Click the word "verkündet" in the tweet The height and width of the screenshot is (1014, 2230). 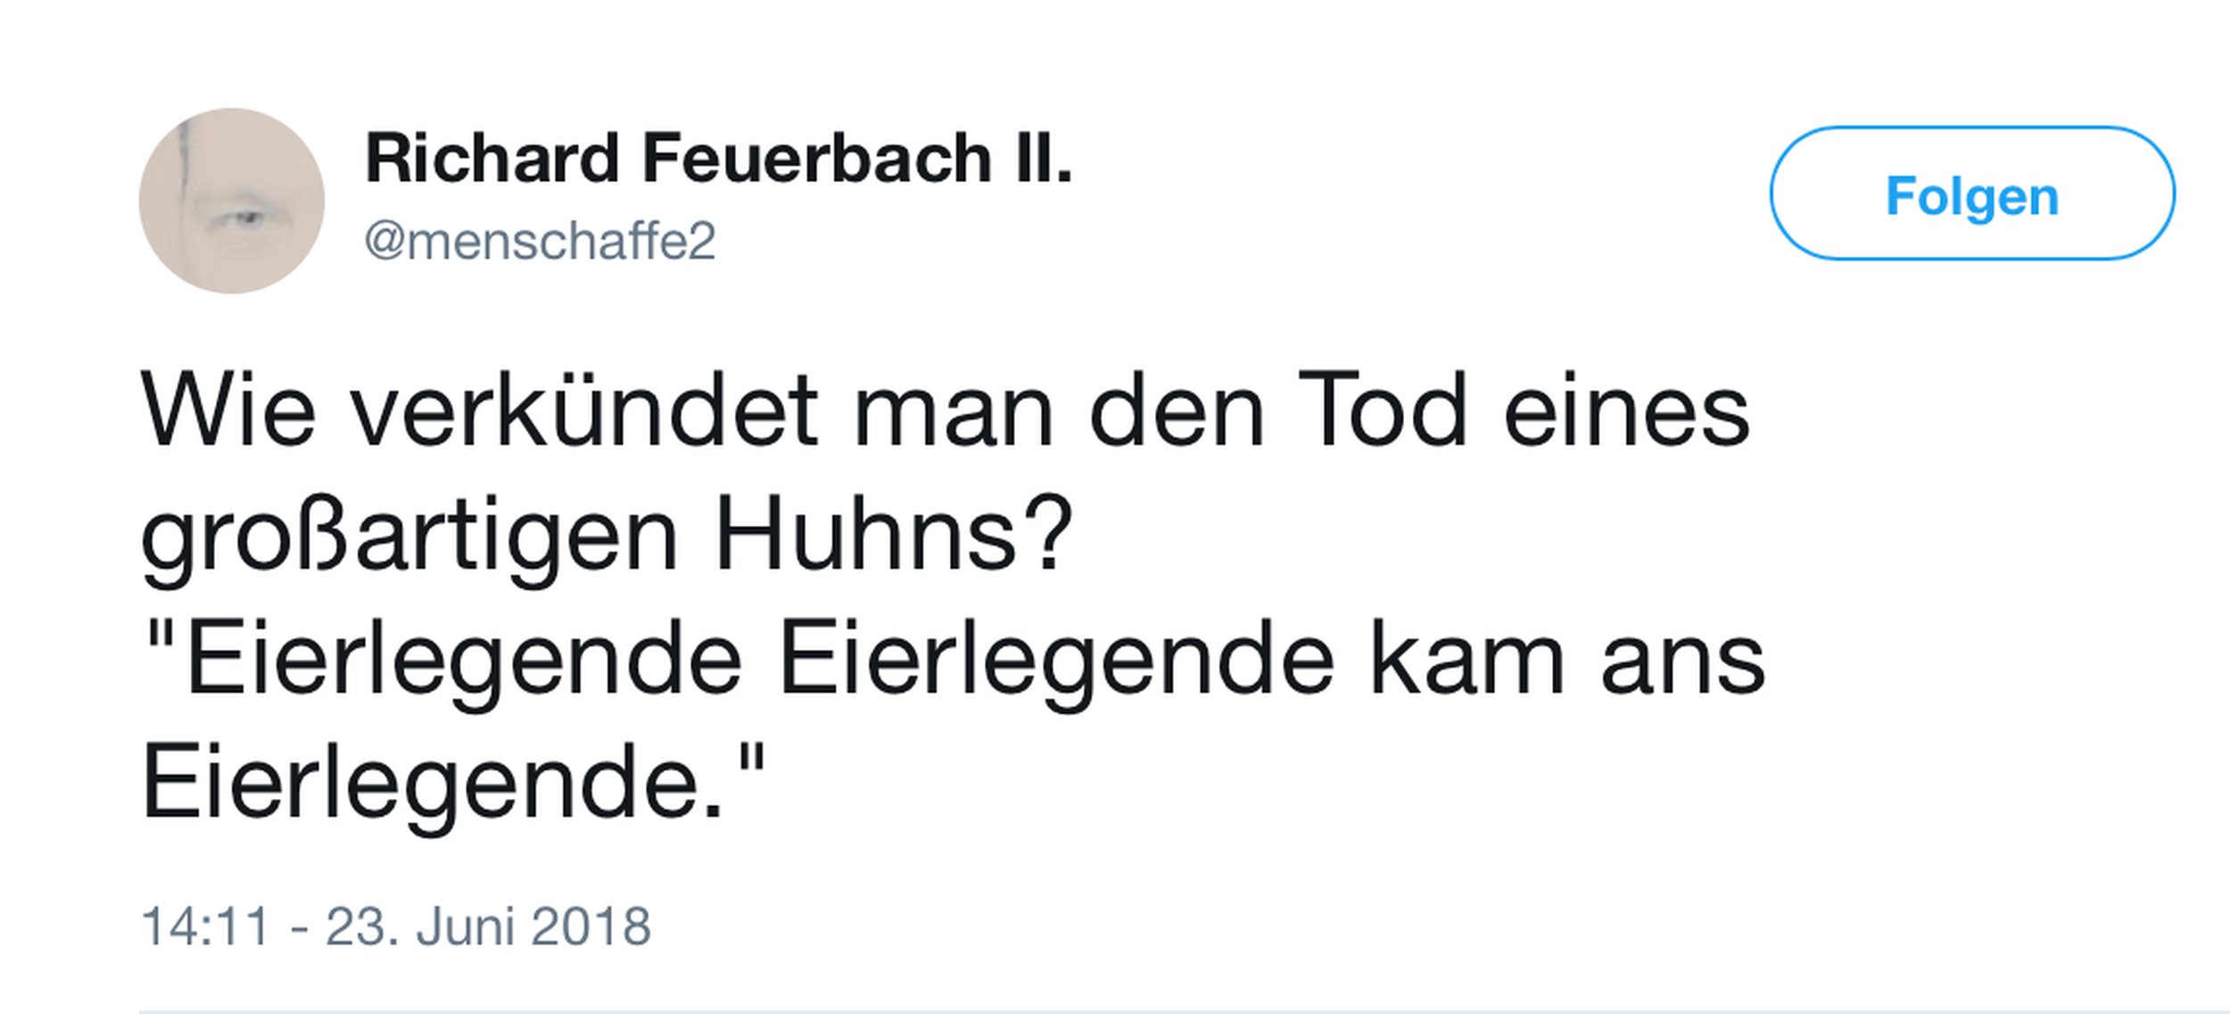click(583, 412)
